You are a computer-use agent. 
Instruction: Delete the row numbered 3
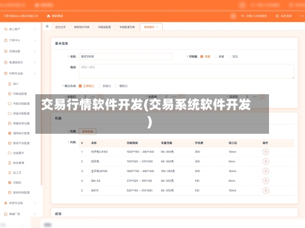click(x=265, y=171)
